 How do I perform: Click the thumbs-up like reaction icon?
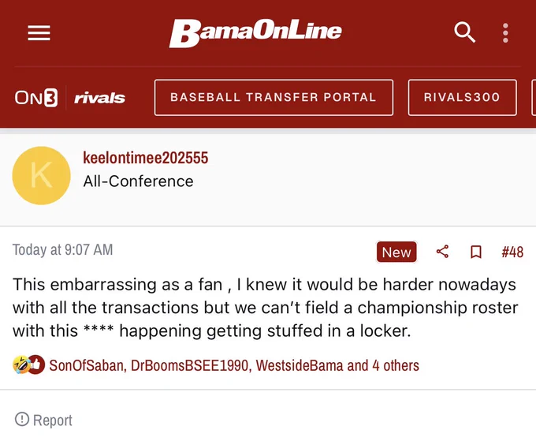(x=36, y=364)
